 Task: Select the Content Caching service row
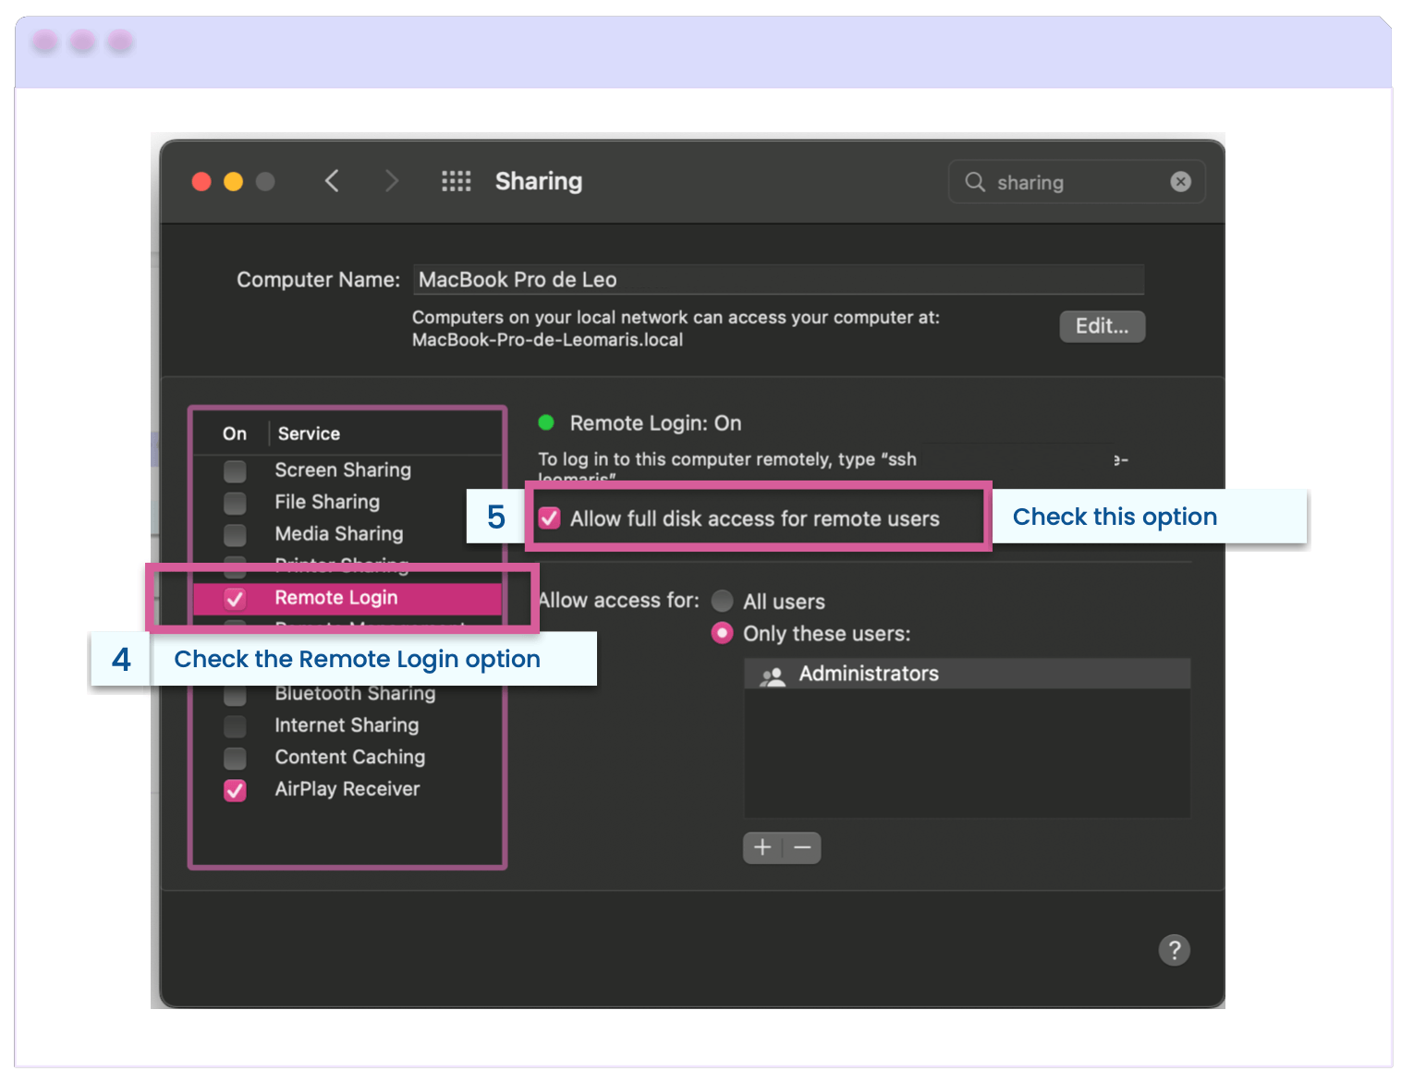[x=348, y=757]
